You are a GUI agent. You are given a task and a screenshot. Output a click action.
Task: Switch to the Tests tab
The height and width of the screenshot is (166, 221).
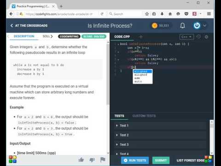point(119,116)
